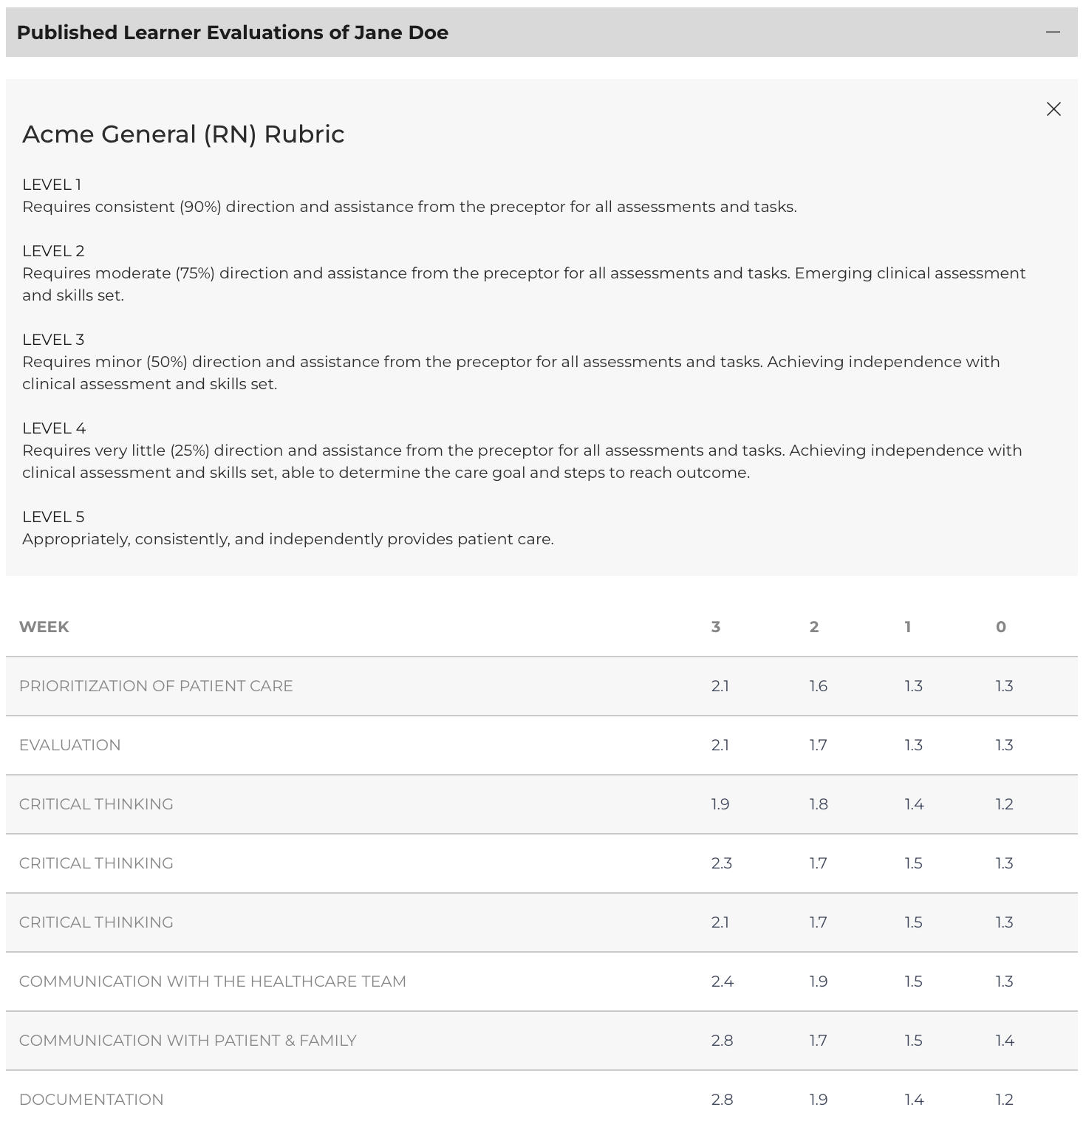Select the first Critical Thinking row
The height and width of the screenshot is (1127, 1086).
click(x=542, y=804)
